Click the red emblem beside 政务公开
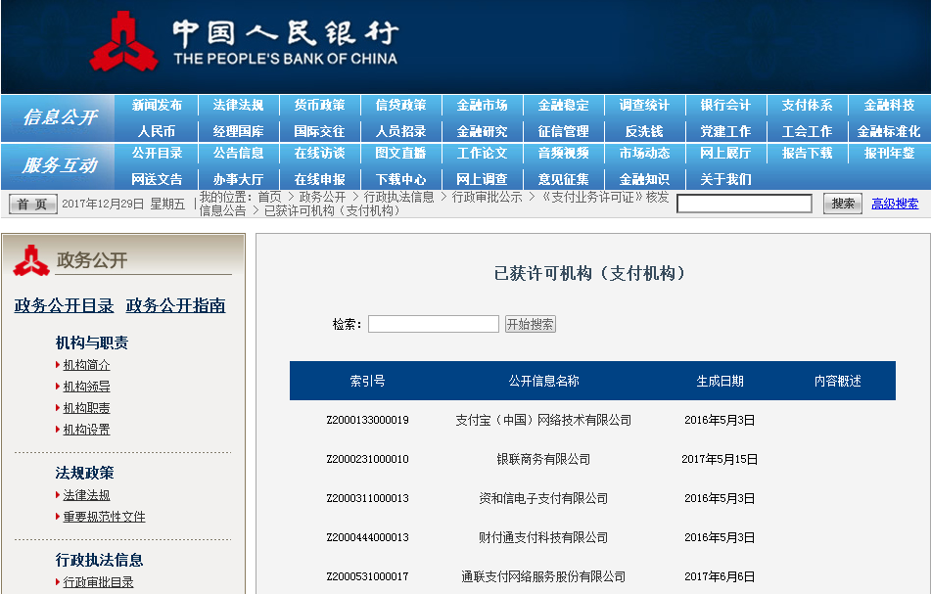The width and height of the screenshot is (931, 594). tap(31, 260)
